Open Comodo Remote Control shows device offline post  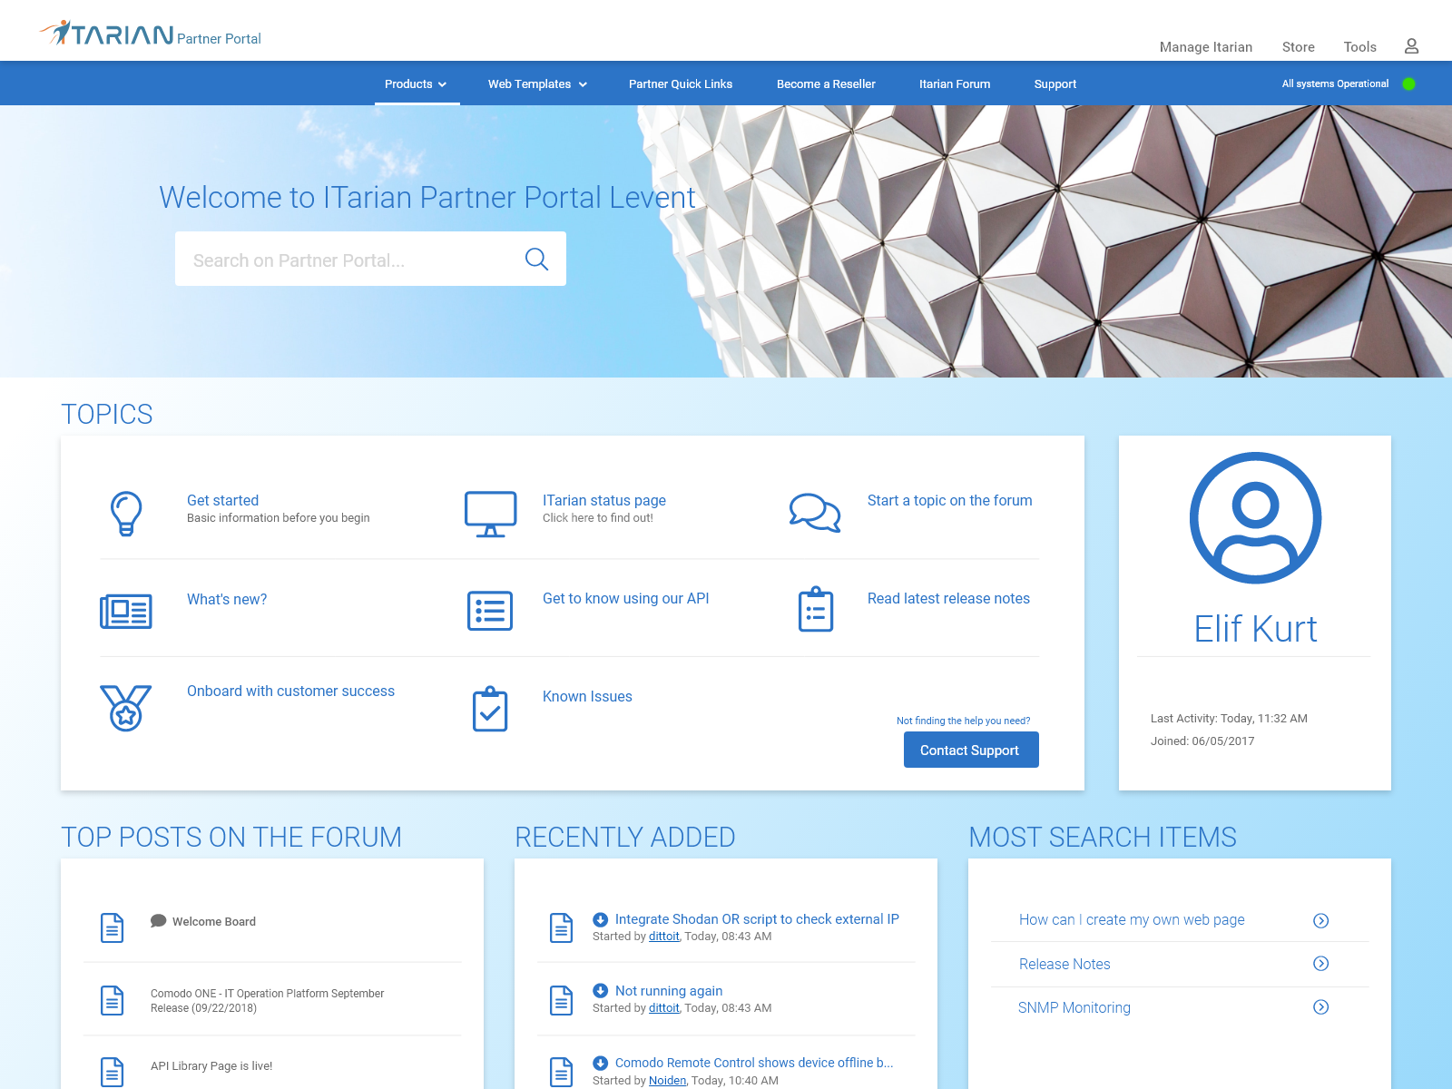coord(754,1063)
